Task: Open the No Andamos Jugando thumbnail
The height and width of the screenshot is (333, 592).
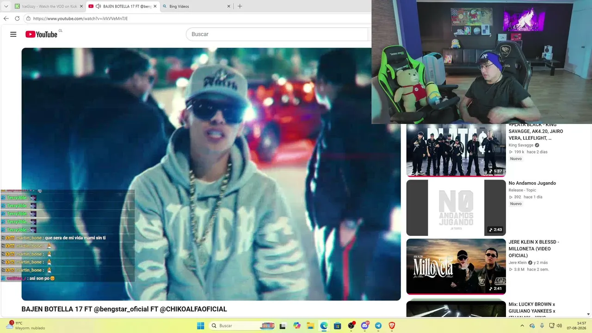Action: coord(456,208)
